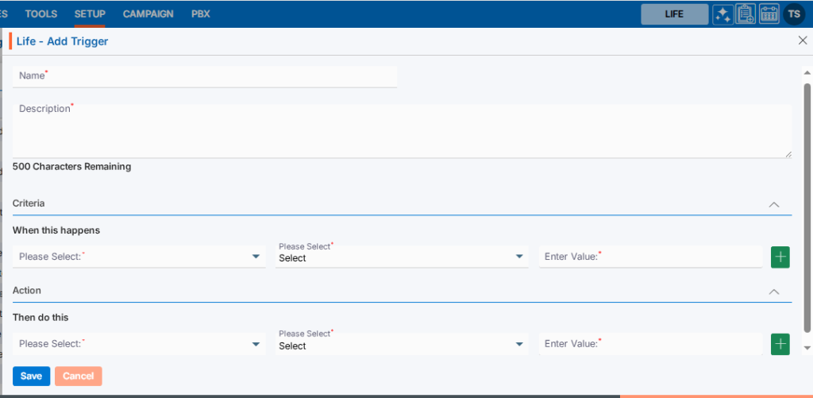Click the dialog's vertical scrollbar
This screenshot has height=398, width=813.
[x=807, y=207]
